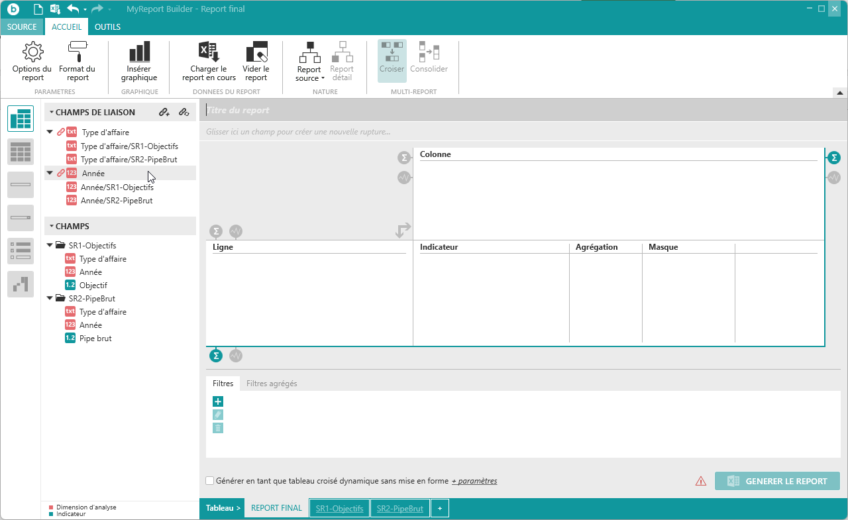
Task: Click GENERER LE REPORT button
Action: click(777, 482)
